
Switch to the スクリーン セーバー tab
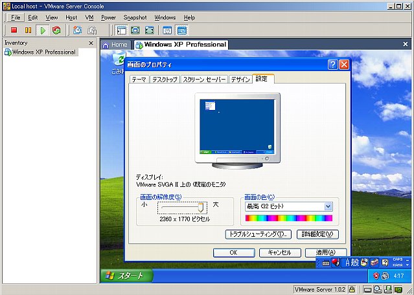(x=204, y=80)
